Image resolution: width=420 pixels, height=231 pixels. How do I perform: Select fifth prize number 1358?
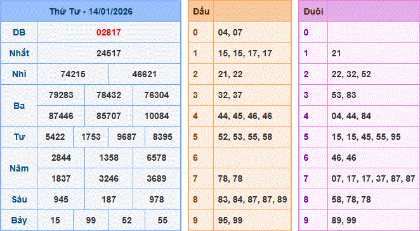pyautogui.click(x=108, y=158)
